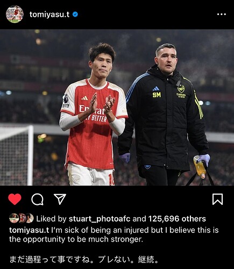Open tomiyasu.t username in the post header
The image size is (234, 269).
point(49,15)
